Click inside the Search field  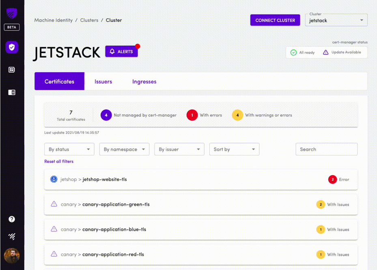pyautogui.click(x=326, y=149)
